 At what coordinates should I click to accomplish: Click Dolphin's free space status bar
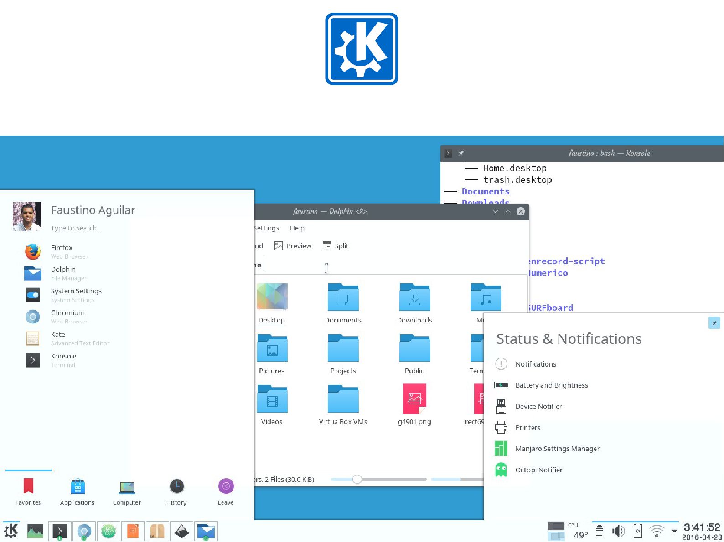click(457, 479)
